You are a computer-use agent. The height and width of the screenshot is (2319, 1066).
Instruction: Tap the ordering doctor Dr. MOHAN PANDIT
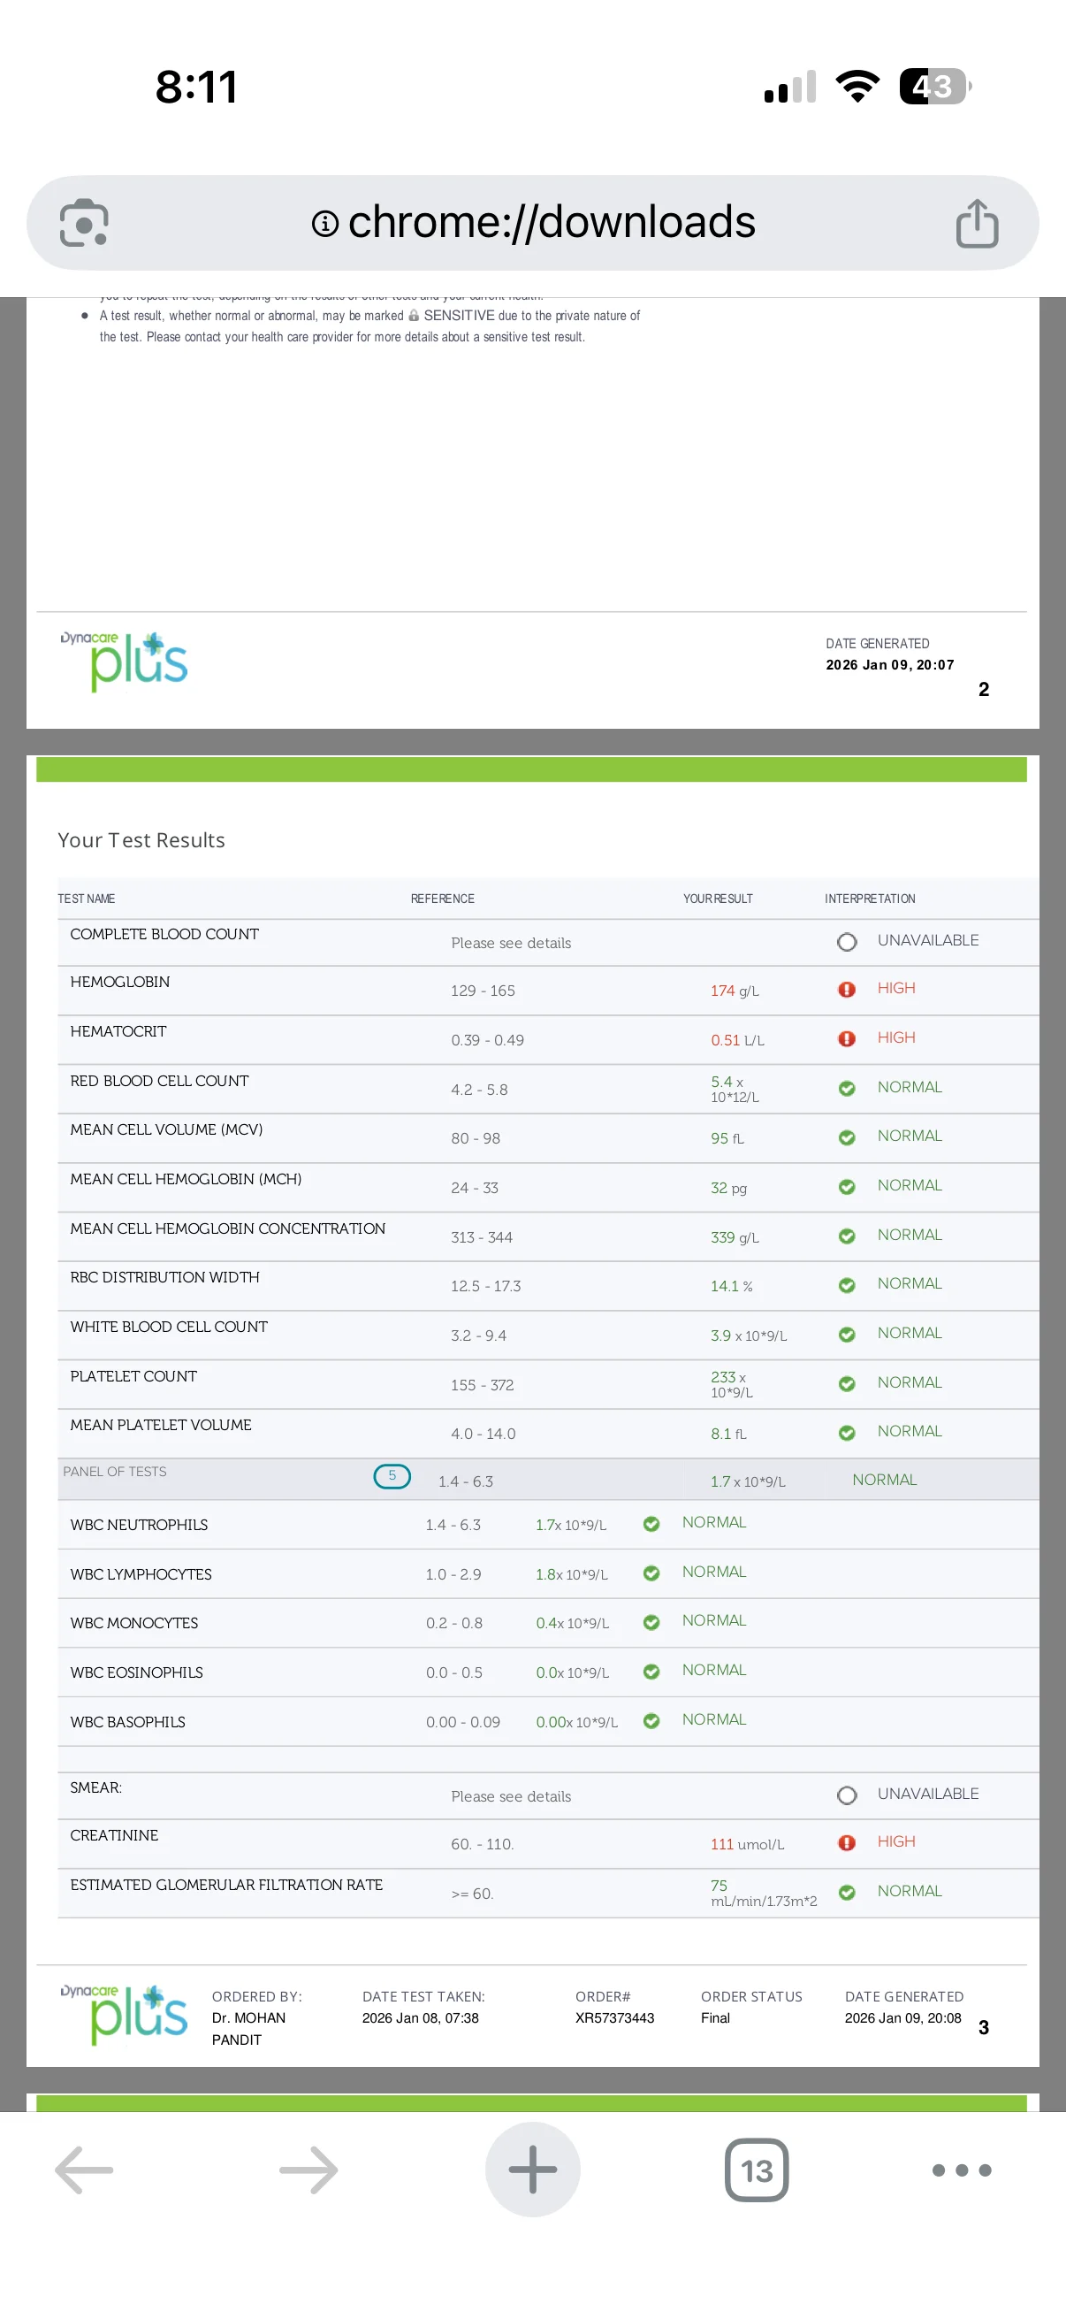point(248,2028)
